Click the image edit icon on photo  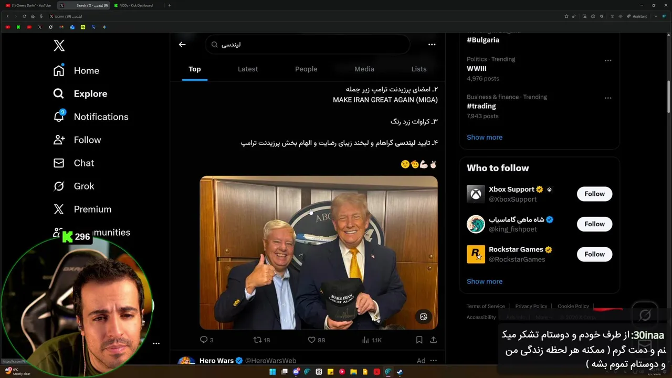423,317
